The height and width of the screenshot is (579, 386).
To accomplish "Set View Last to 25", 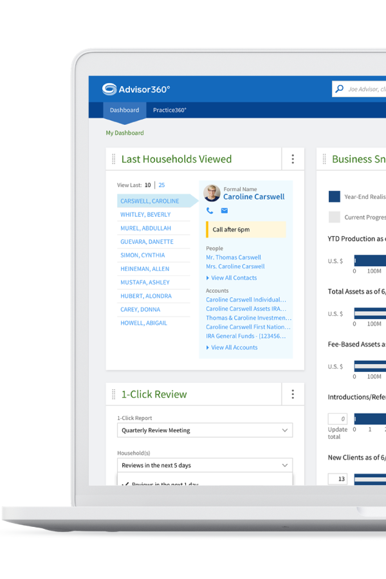I will click(x=161, y=185).
